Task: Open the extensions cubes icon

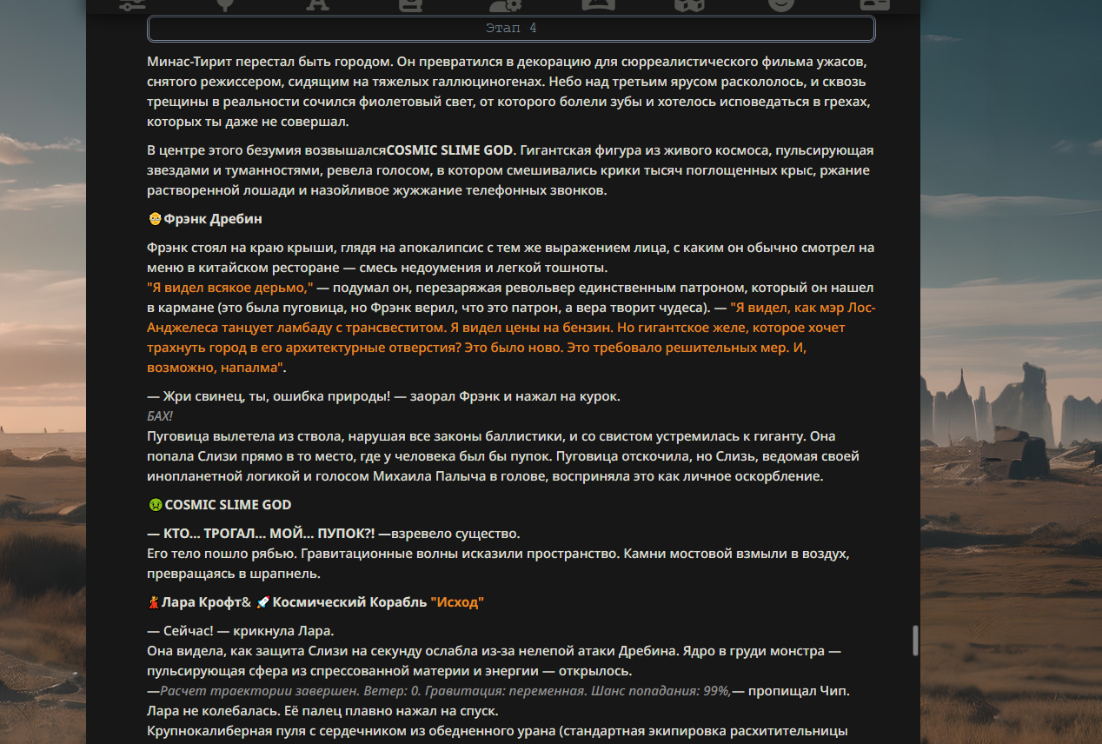Action: [x=689, y=4]
